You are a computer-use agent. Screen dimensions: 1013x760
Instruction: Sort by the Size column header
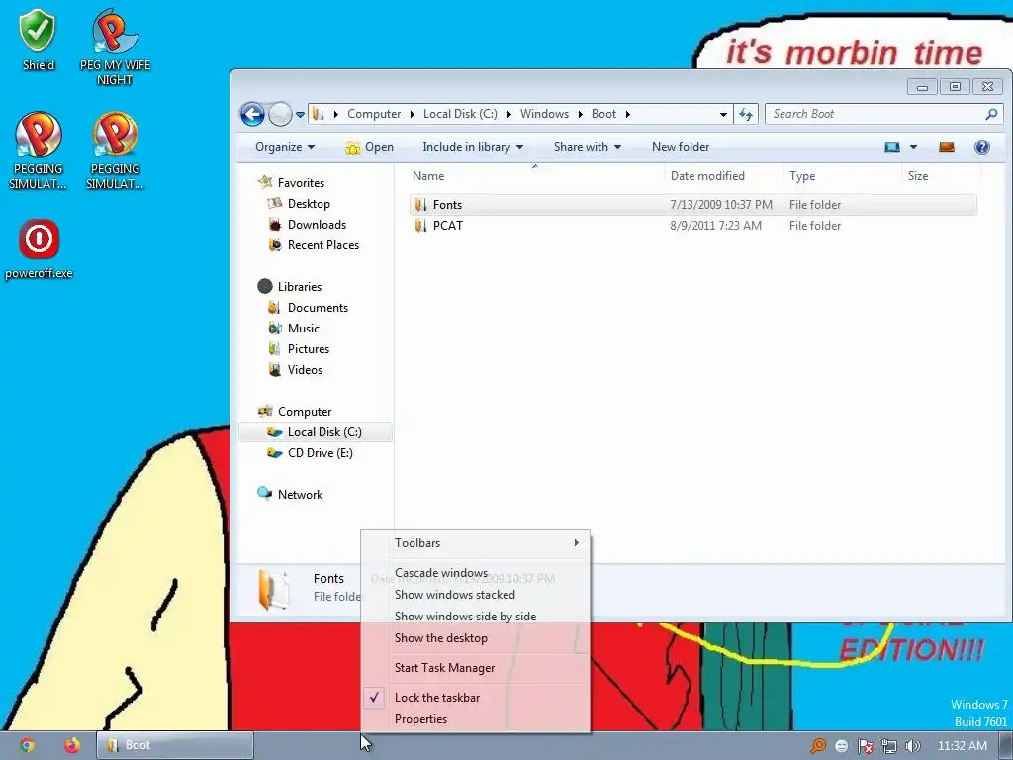click(x=940, y=176)
